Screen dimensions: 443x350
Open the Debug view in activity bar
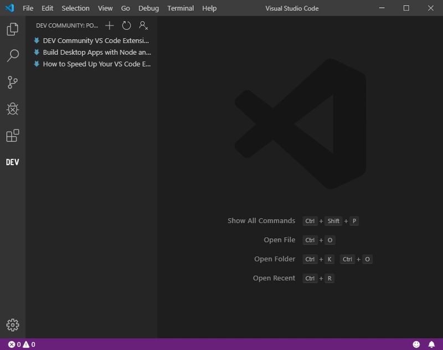tap(12, 109)
